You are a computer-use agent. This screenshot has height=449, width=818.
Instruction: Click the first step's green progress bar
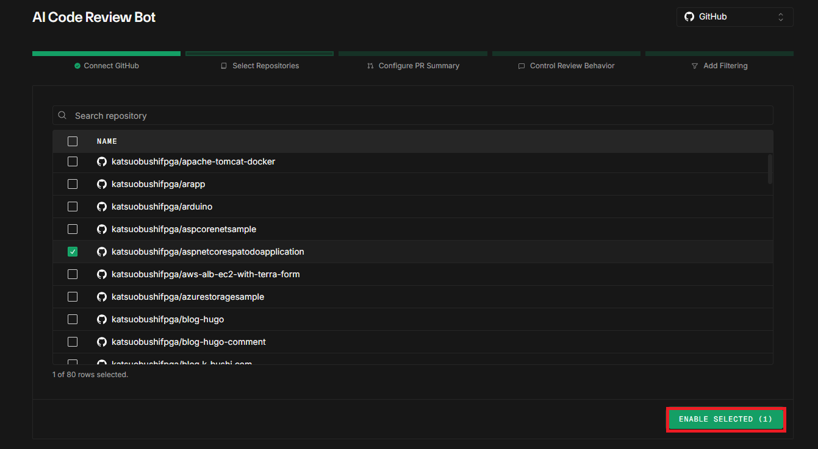[x=106, y=54]
